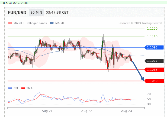The width and height of the screenshot is (167, 119).
Task: Click the black 1.1077 current price tag
Action: pyautogui.click(x=154, y=61)
